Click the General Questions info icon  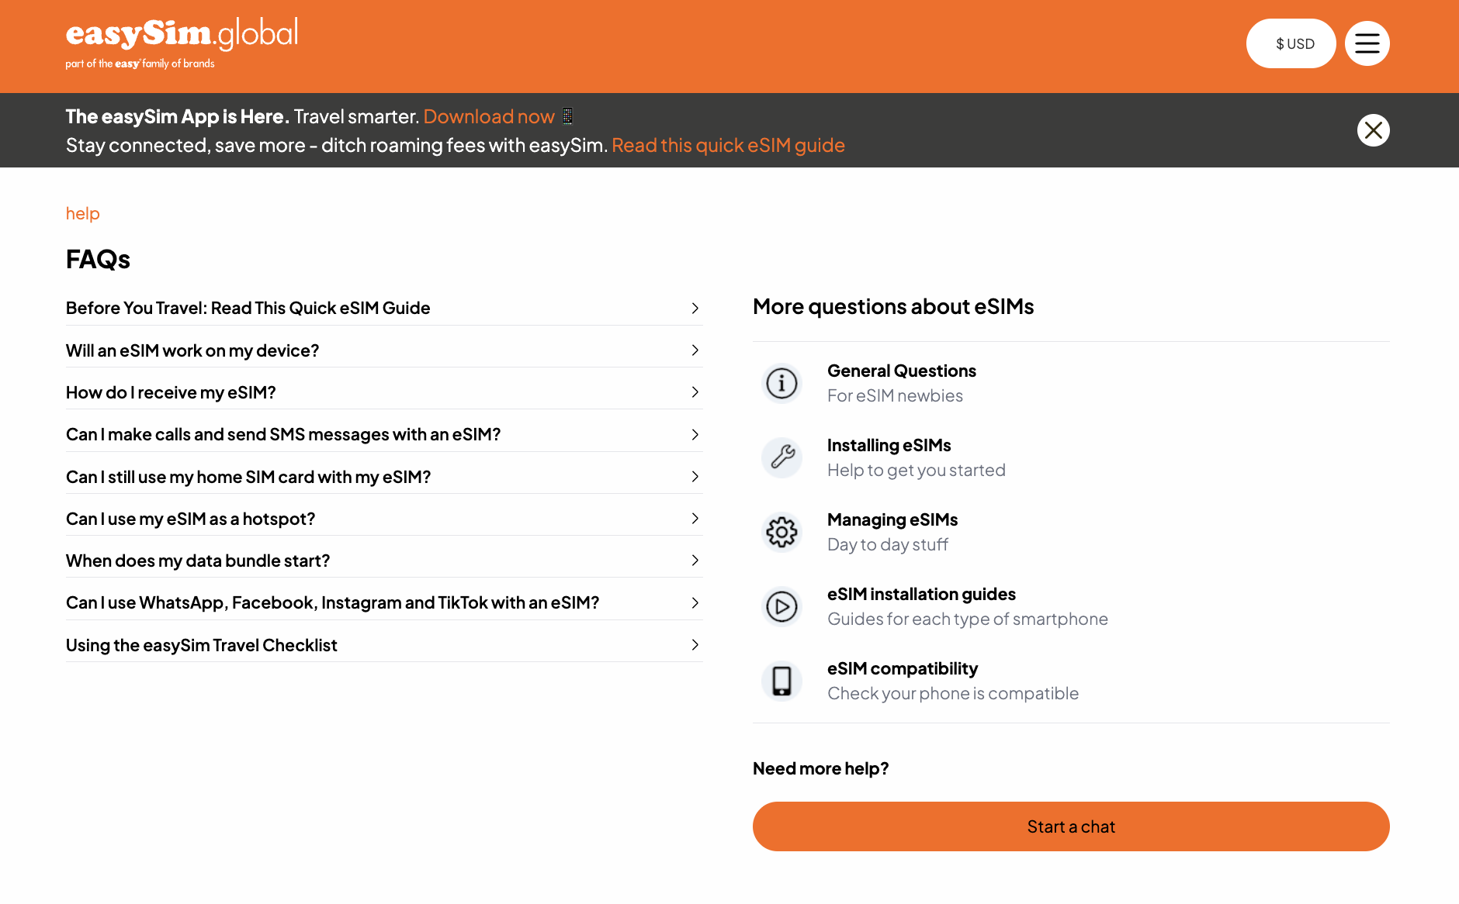tap(781, 383)
